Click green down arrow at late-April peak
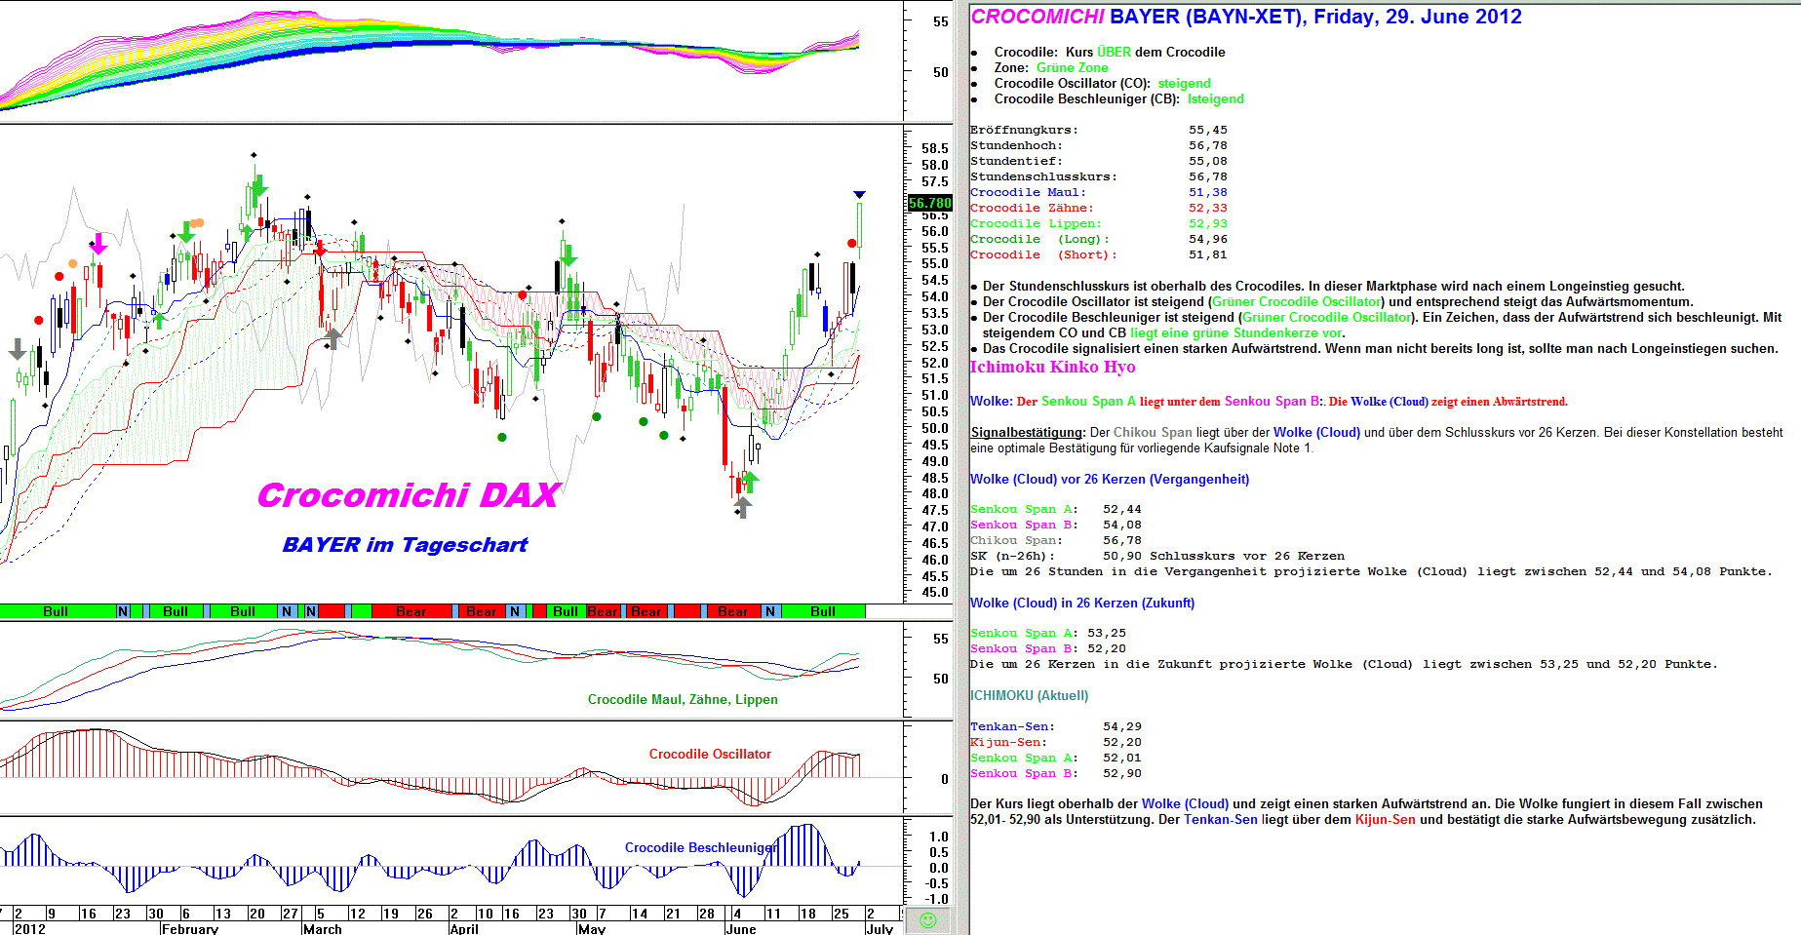The width and height of the screenshot is (1801, 935). (x=568, y=255)
